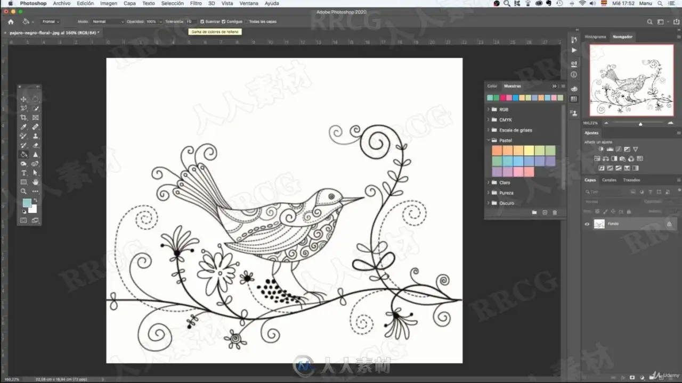This screenshot has height=383, width=682.
Task: Open Photoshop search in options bar
Action: point(649,22)
